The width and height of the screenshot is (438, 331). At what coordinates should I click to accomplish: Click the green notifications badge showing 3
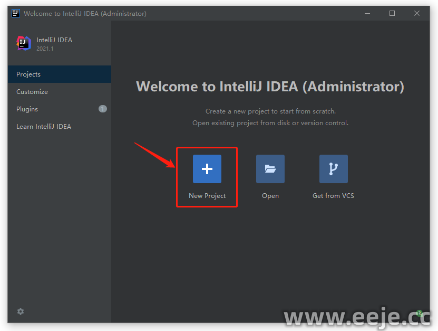[420, 313]
